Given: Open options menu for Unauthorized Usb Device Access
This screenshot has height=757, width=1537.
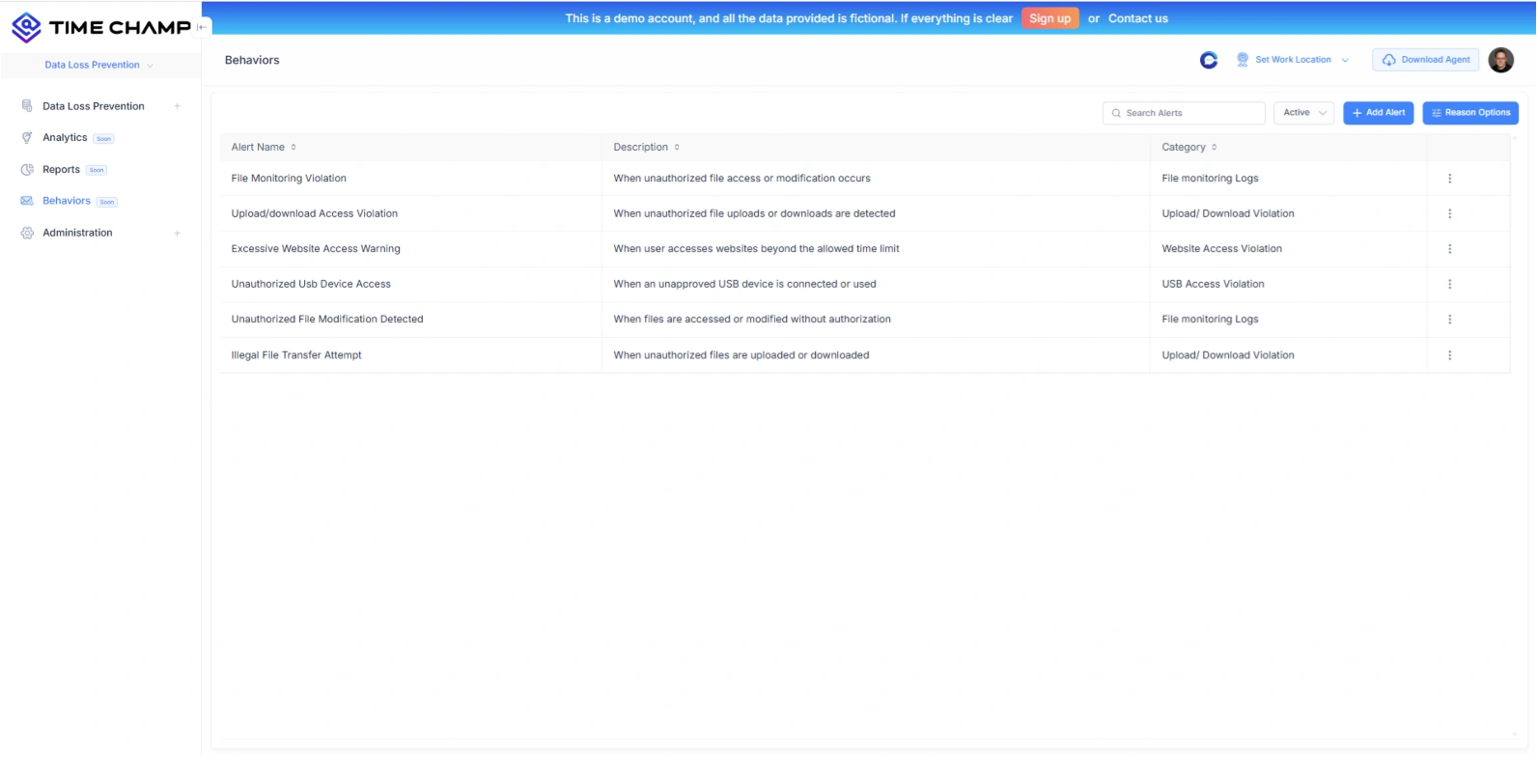Looking at the screenshot, I should click(1449, 284).
